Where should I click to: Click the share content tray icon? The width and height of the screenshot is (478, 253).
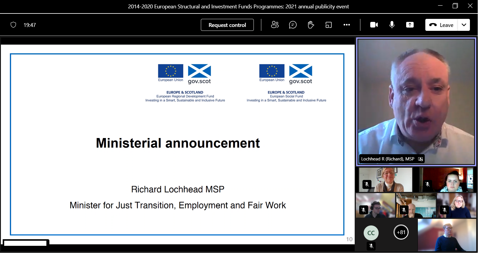pyautogui.click(x=410, y=25)
